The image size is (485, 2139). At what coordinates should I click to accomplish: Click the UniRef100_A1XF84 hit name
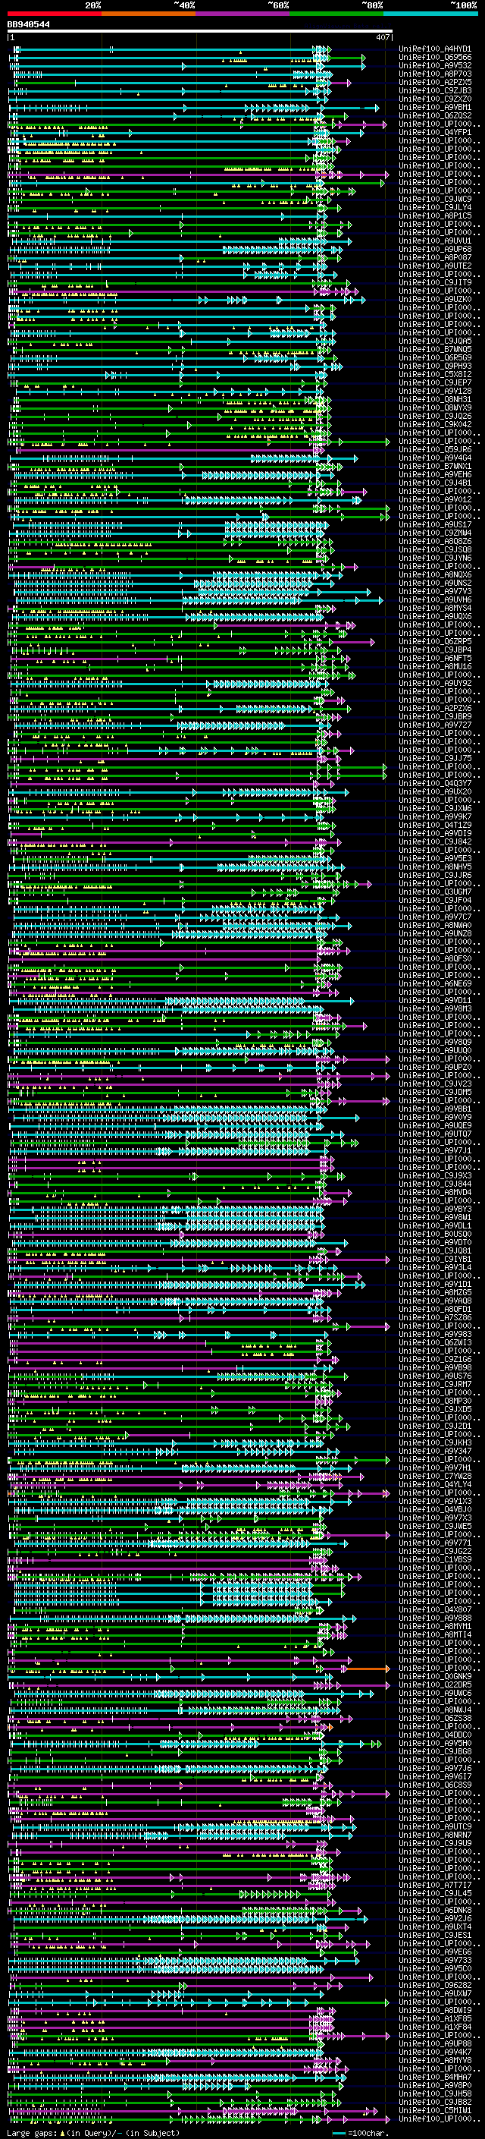point(434,2027)
